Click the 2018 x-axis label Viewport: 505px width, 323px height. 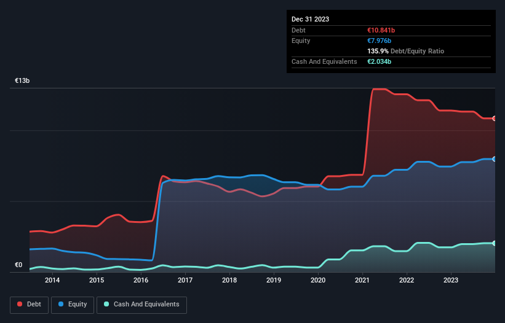pos(229,280)
